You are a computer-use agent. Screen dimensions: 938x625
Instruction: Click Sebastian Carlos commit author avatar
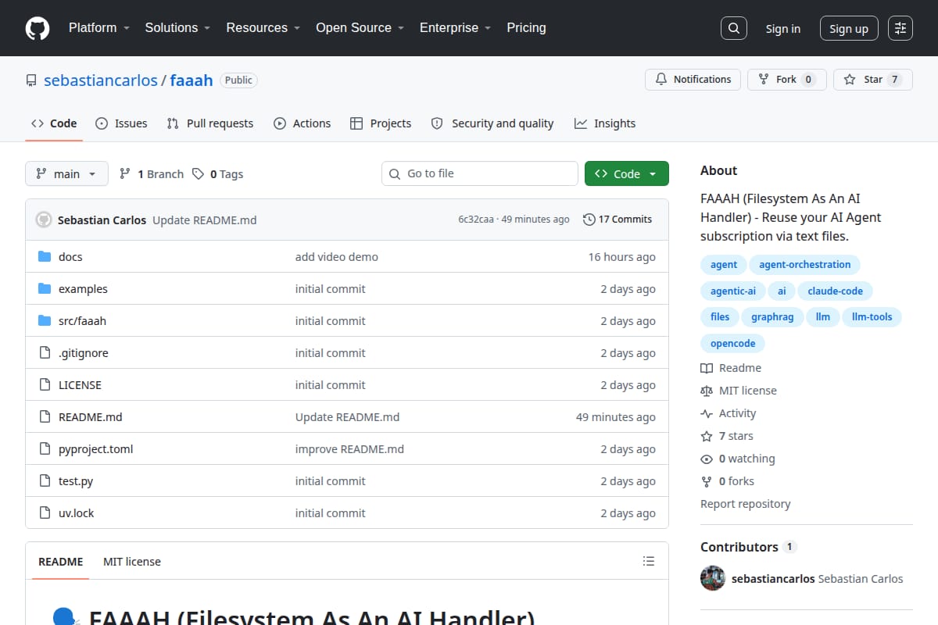click(44, 220)
